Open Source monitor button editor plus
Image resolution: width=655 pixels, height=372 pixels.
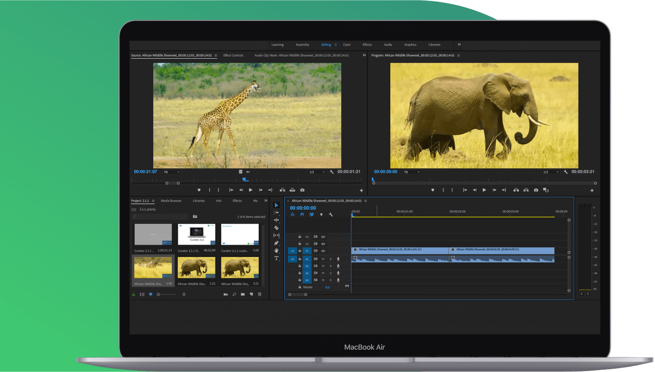click(362, 191)
